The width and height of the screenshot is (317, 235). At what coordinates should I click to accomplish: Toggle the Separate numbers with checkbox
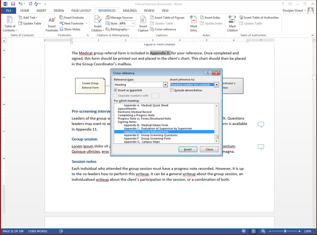[x=115, y=95]
